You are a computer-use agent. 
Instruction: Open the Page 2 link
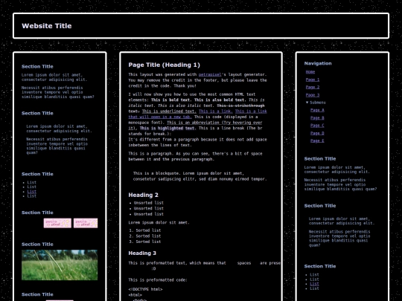click(313, 87)
